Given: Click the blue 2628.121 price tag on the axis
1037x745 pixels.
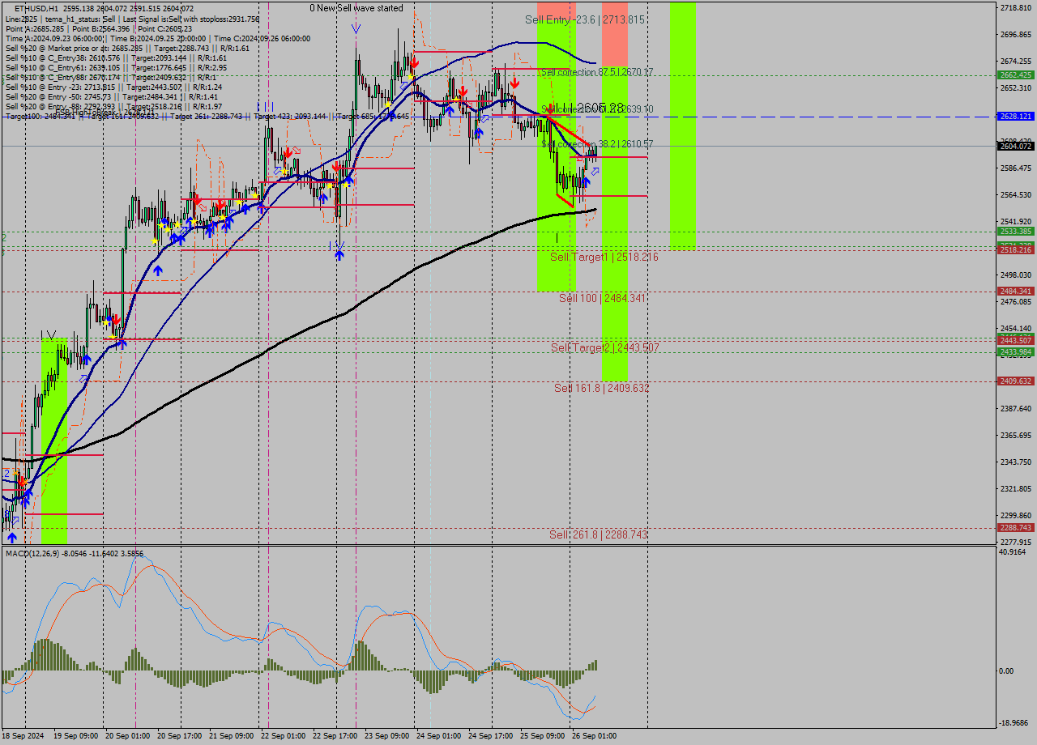Looking at the screenshot, I should (1015, 117).
